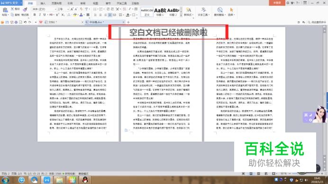328x184 pixels.
Task: Open the Home (开始) ribbon tab
Action: tap(30, 3)
